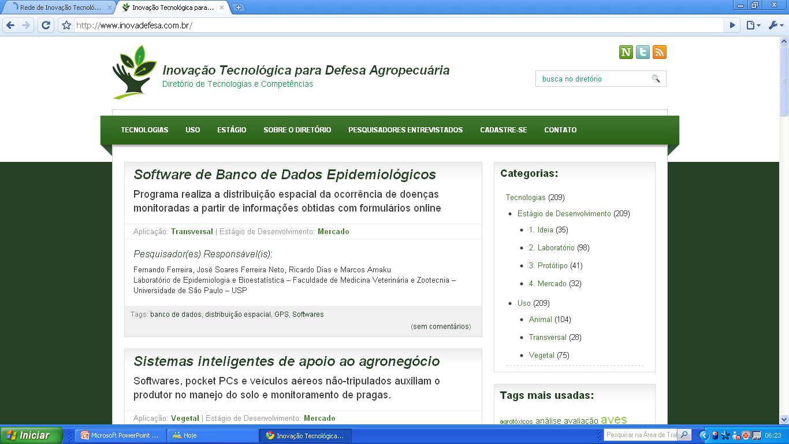Click Mercado stage link in first post
The width and height of the screenshot is (789, 444).
click(x=333, y=231)
